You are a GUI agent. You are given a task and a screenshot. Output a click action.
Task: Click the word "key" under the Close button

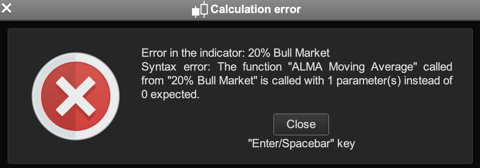click(x=346, y=144)
